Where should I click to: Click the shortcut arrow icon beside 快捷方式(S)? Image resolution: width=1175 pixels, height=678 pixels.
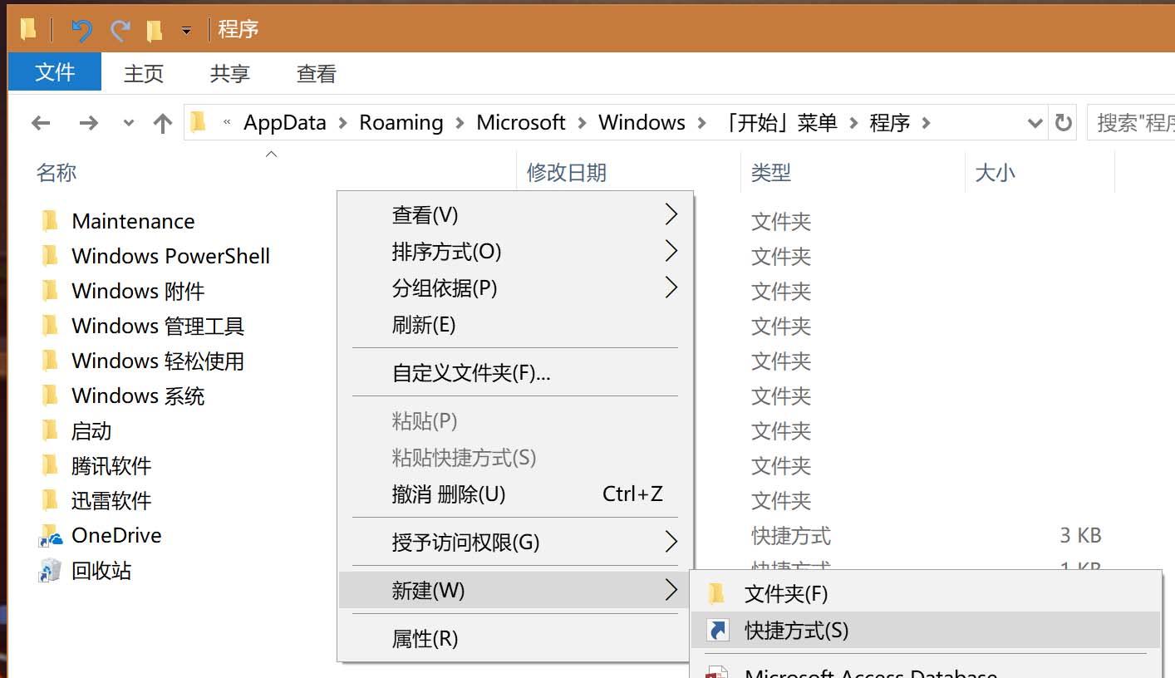pyautogui.click(x=717, y=631)
